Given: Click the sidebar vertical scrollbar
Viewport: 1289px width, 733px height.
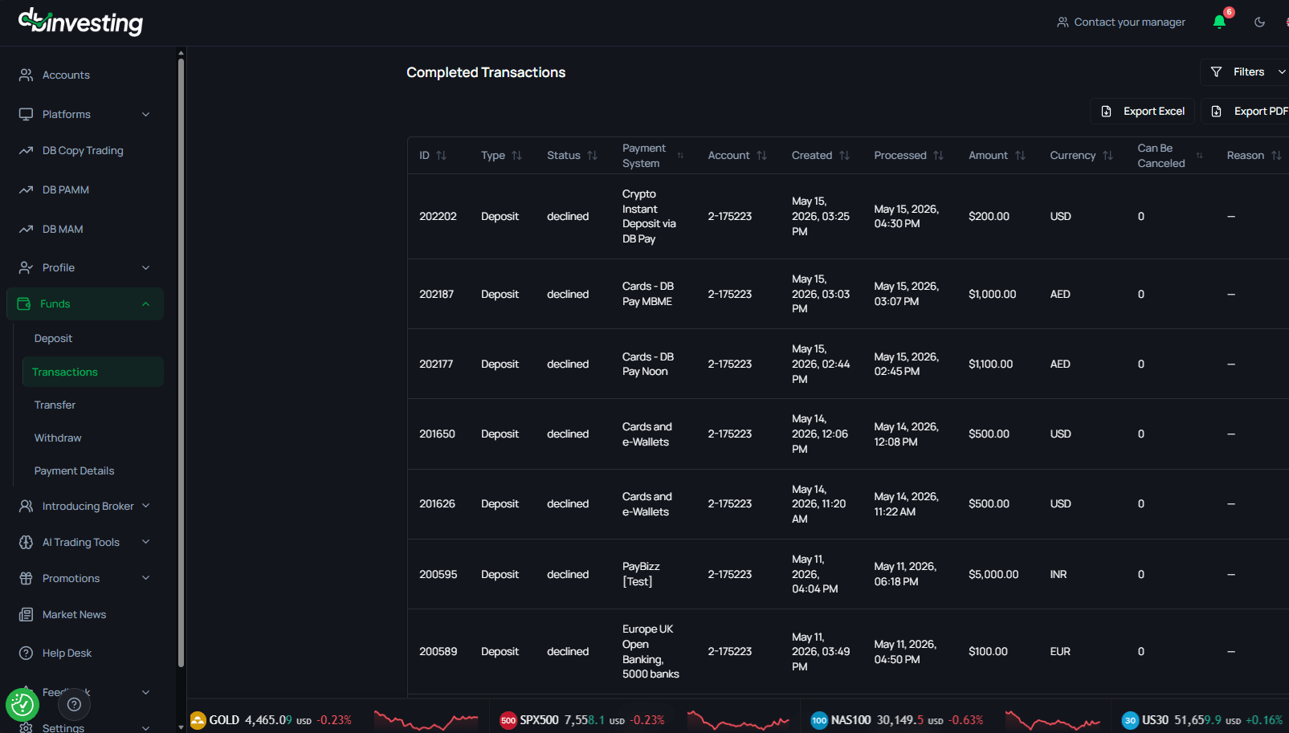Looking at the screenshot, I should click(x=181, y=361).
